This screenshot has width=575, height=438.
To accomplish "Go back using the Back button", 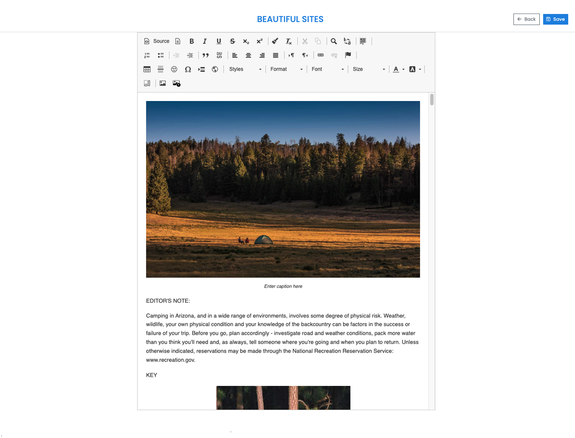I will [526, 19].
